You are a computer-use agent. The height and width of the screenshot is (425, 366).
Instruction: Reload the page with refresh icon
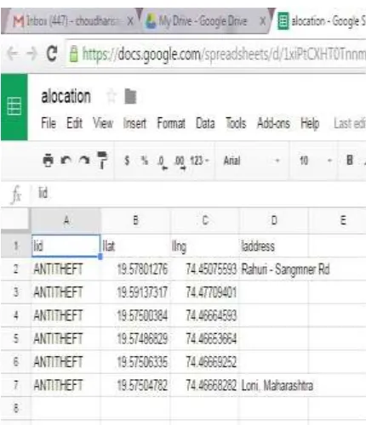pos(52,54)
